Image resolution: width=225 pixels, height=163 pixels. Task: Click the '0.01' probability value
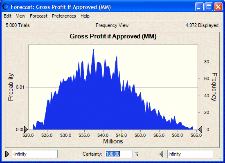(x=20, y=87)
